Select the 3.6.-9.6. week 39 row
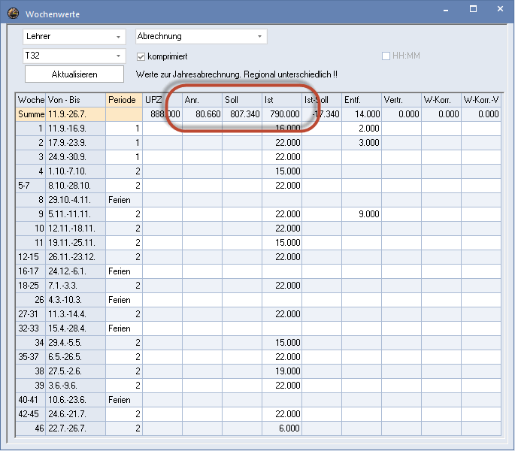Image resolution: width=515 pixels, height=451 pixels. click(x=258, y=386)
